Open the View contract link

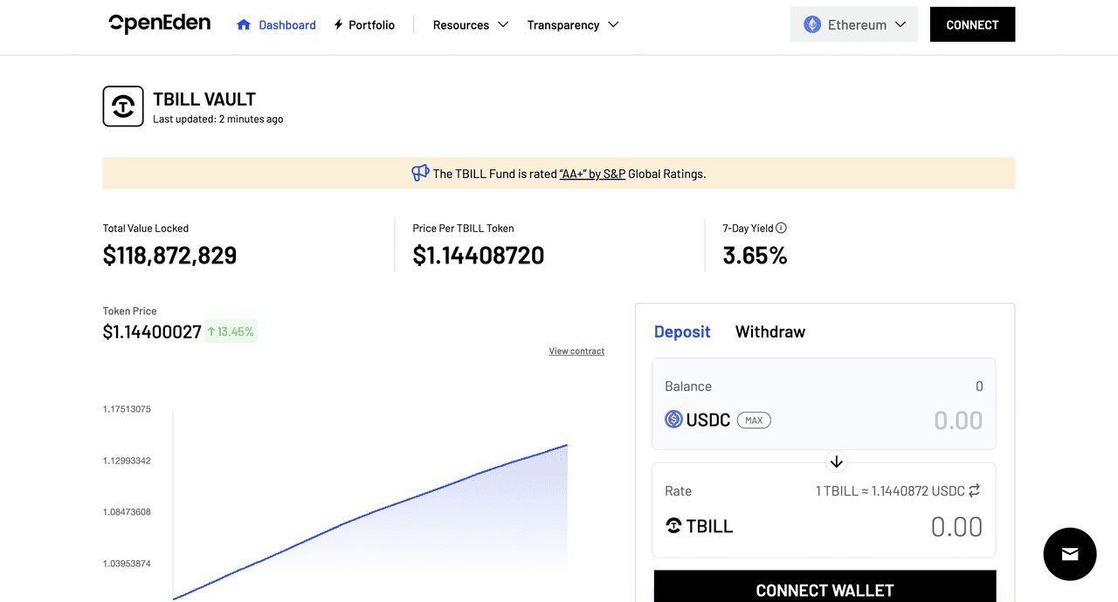[576, 351]
